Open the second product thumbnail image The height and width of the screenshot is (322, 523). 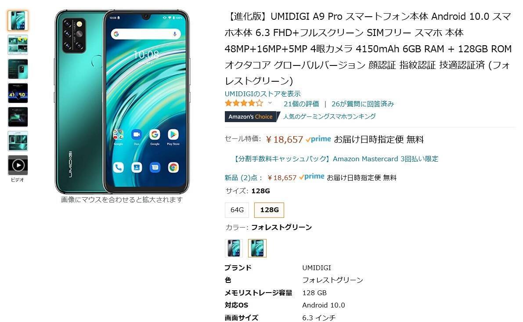[x=18, y=45]
